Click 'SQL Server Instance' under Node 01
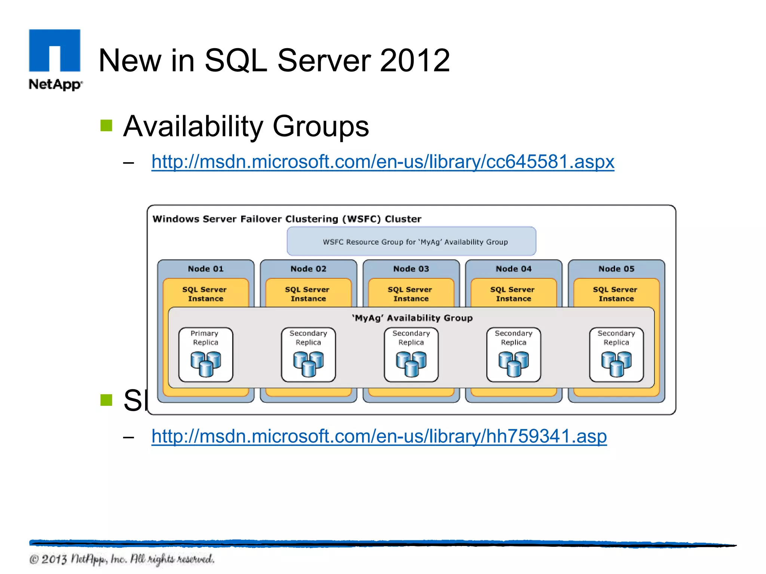 [x=205, y=294]
